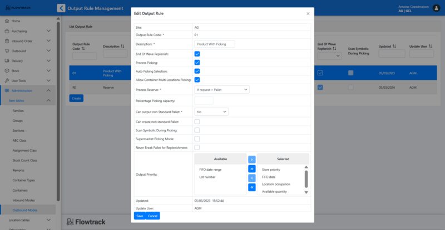The height and width of the screenshot is (230, 445).
Task: Uncheck End Of Wave Replenish checkbox
Action: (197, 54)
